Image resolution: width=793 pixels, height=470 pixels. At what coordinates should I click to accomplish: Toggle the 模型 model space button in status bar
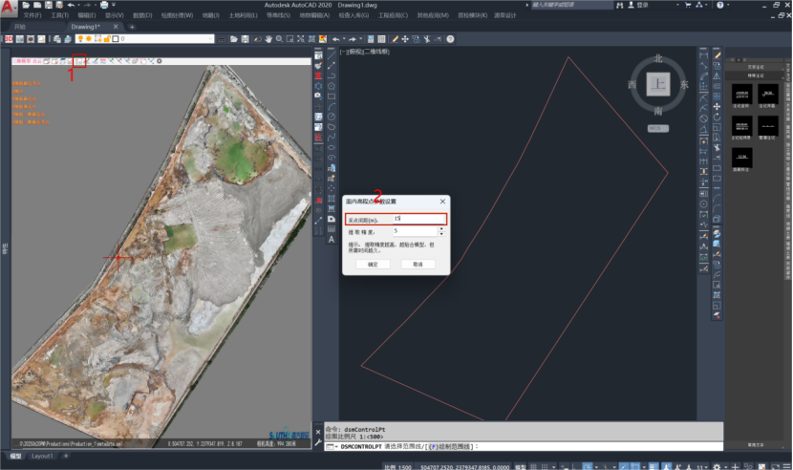pyautogui.click(x=520, y=466)
